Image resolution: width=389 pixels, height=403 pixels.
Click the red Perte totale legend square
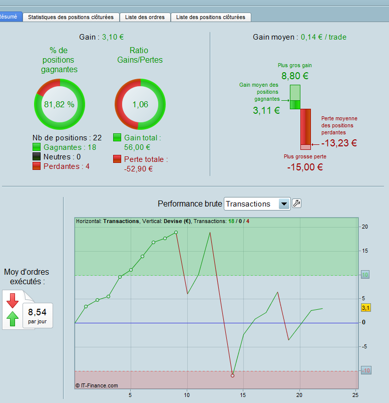pyautogui.click(x=117, y=159)
